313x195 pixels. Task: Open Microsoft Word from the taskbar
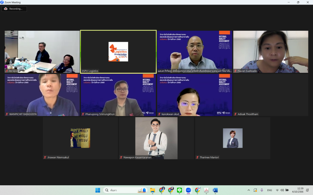tap(215, 190)
